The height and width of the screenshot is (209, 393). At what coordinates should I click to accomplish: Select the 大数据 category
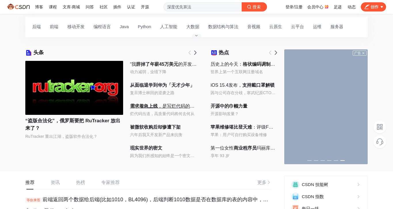193,27
